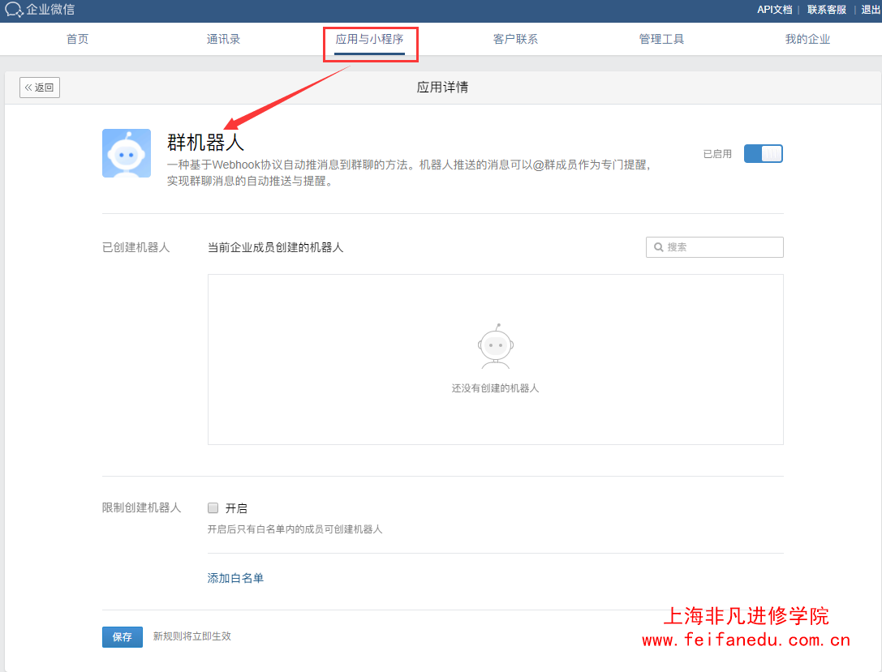
Task: Click the 当前企业成员创建的机器人 label
Action: point(276,247)
